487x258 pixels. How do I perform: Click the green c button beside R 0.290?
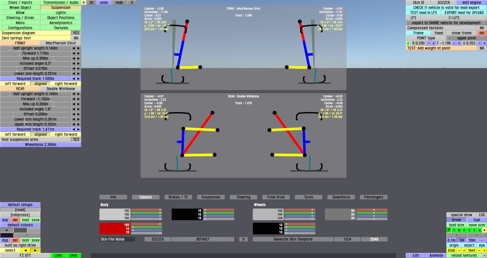408,43
